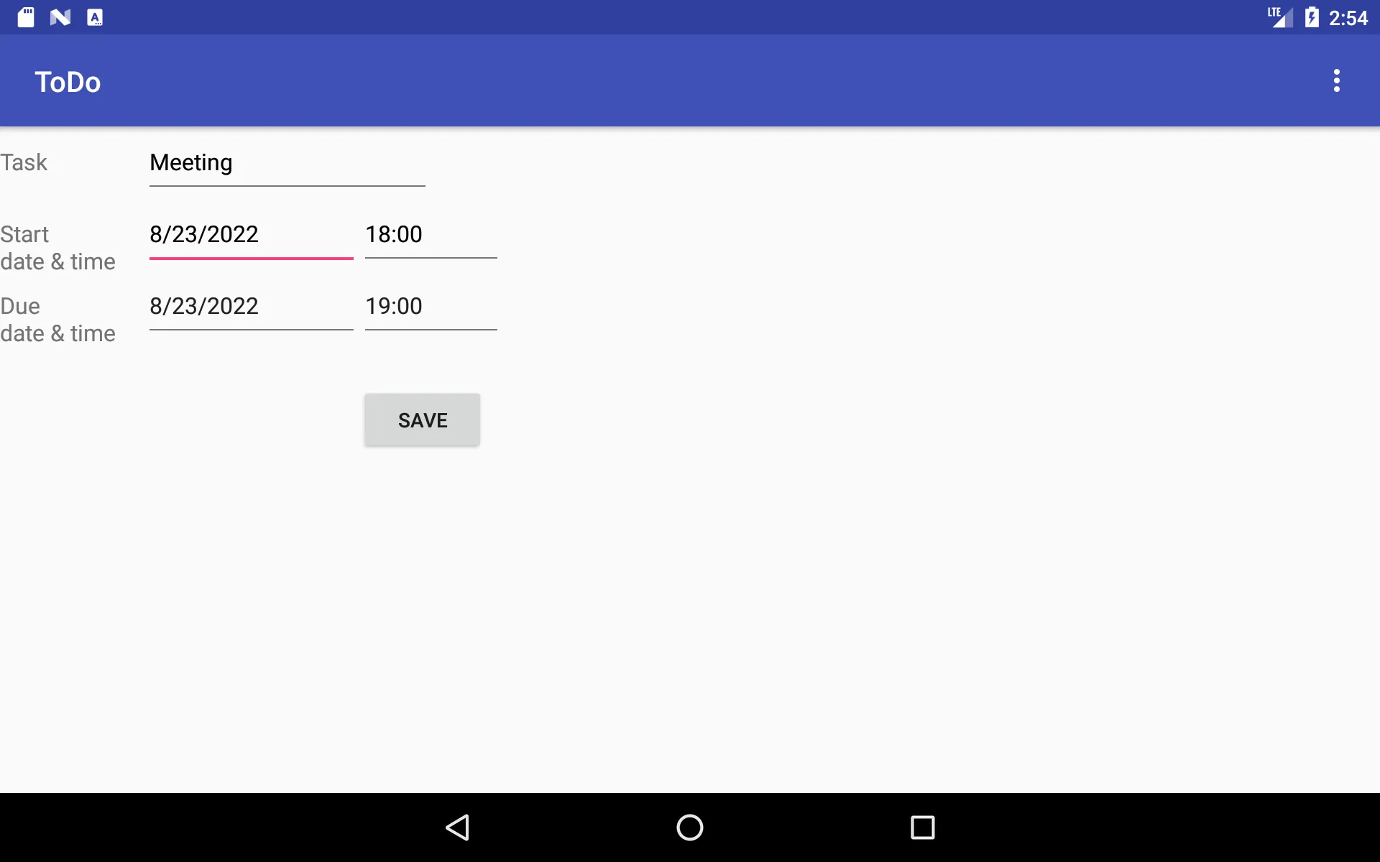Click the due date field 8/23/2022
Screen dimensions: 1380x862
click(x=250, y=306)
